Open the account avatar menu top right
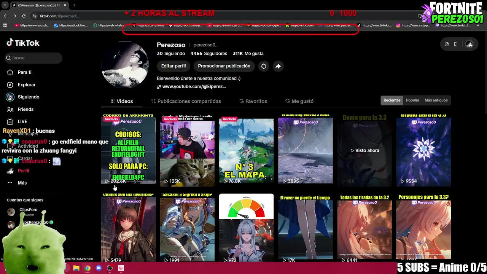 click(469, 44)
